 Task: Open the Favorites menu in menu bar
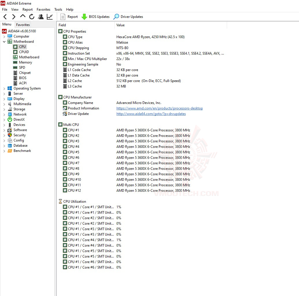[43, 10]
